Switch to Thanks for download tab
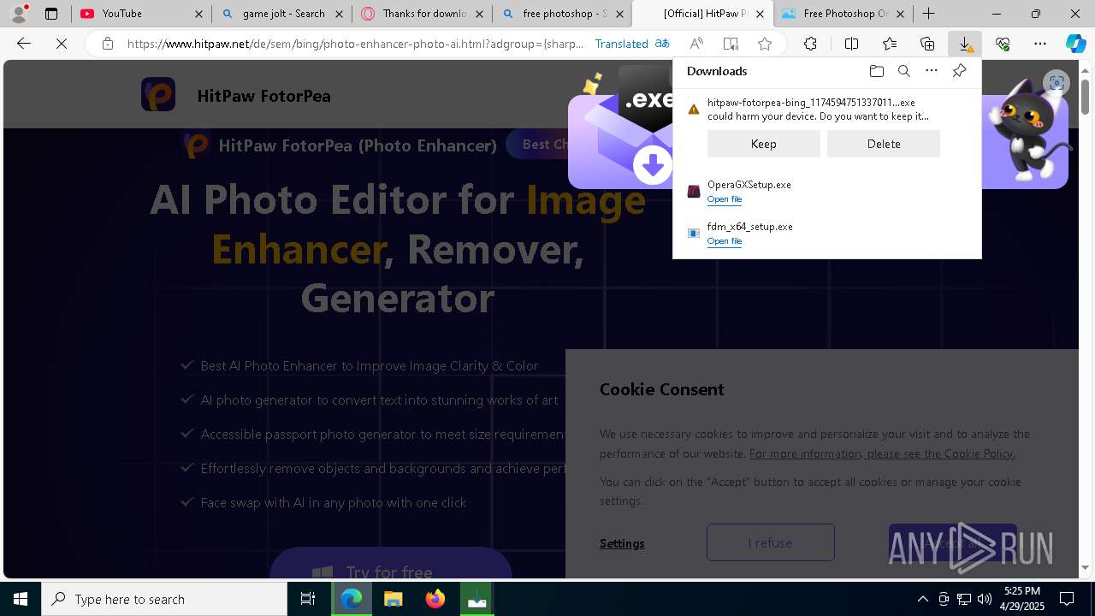 [423, 14]
